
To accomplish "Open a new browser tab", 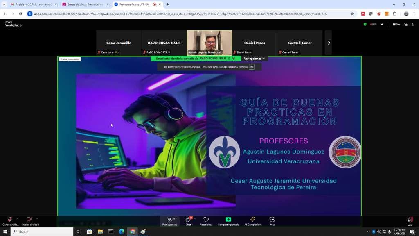I will click(x=167, y=5).
